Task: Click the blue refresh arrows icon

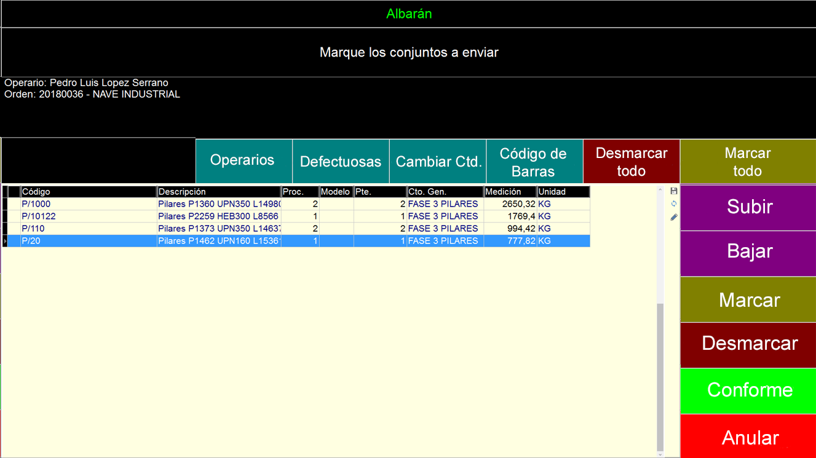Action: pyautogui.click(x=674, y=203)
